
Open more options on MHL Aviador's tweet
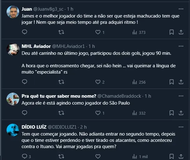tap(180, 46)
